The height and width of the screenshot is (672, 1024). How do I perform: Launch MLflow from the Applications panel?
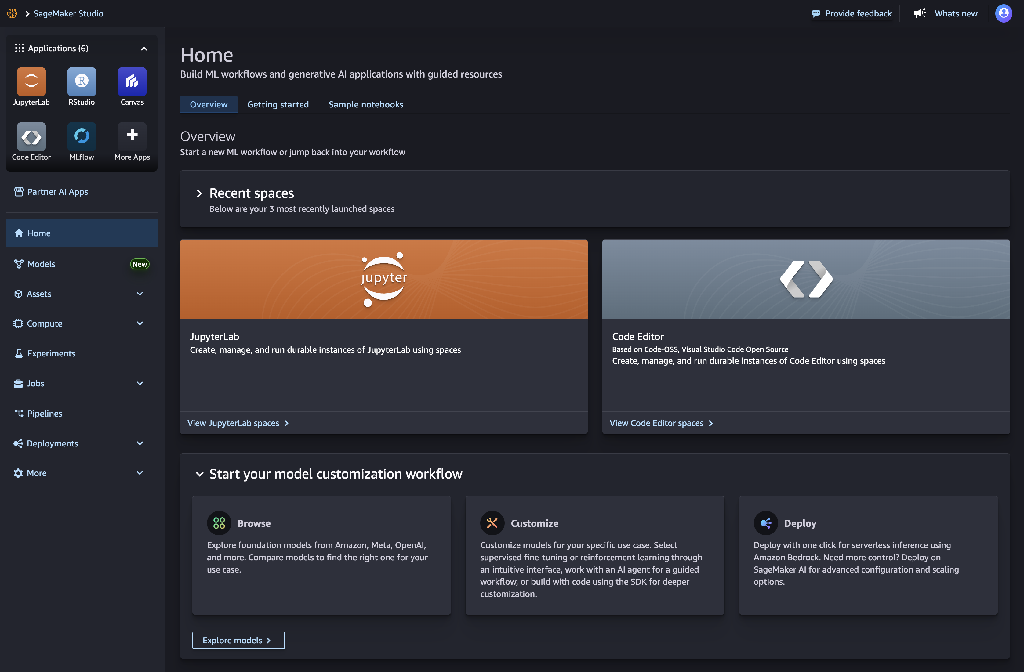[81, 137]
